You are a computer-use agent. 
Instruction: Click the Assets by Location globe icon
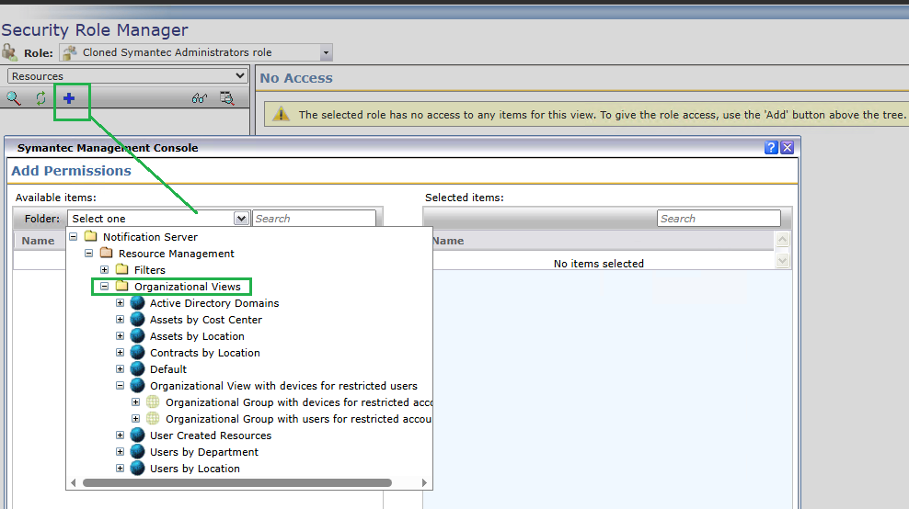[137, 336]
